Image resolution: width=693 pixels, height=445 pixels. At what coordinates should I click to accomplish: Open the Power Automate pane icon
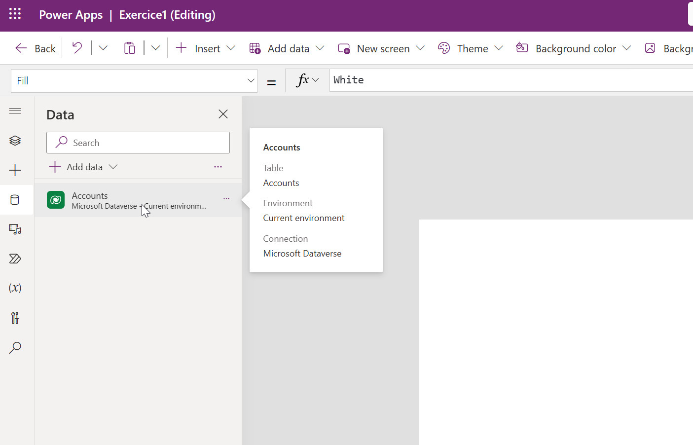click(15, 259)
